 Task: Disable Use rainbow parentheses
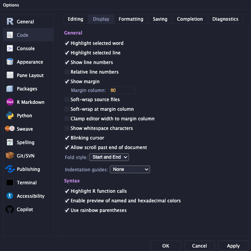coord(67,210)
